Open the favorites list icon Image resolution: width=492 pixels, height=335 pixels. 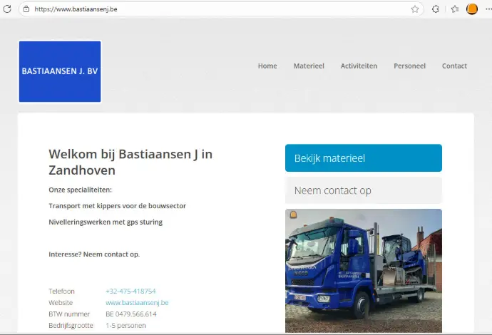pos(455,9)
